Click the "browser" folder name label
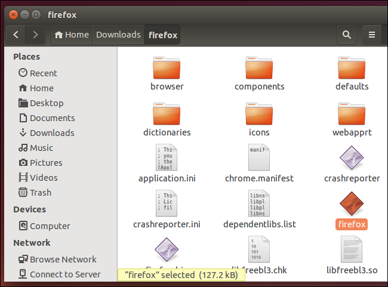 [x=167, y=87]
